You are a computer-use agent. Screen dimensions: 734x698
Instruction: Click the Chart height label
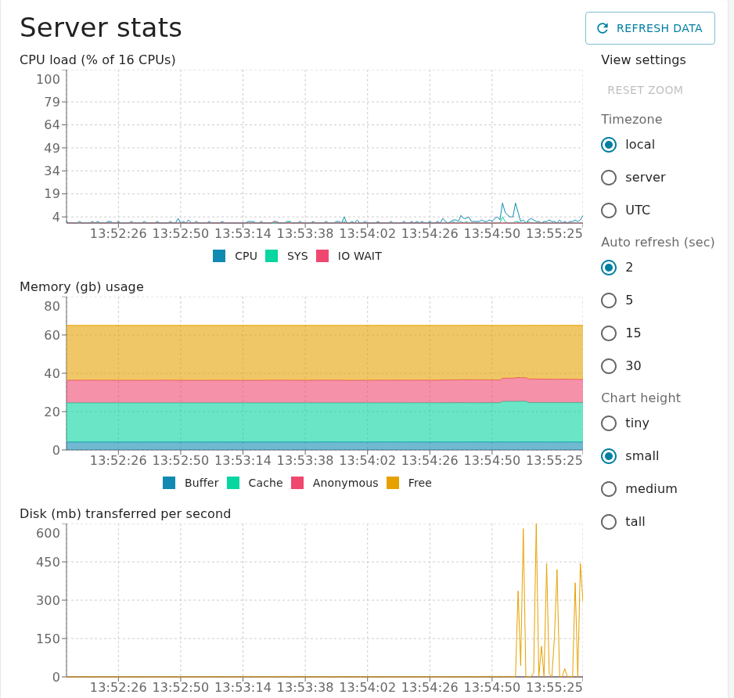tap(640, 398)
